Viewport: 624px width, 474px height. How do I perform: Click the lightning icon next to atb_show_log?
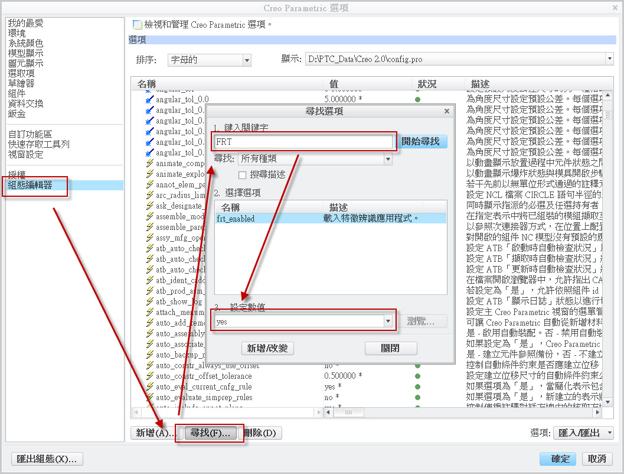pos(149,301)
